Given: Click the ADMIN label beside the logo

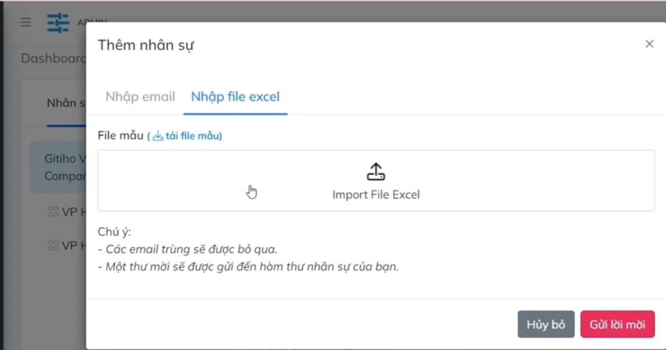Looking at the screenshot, I should click(81, 22).
